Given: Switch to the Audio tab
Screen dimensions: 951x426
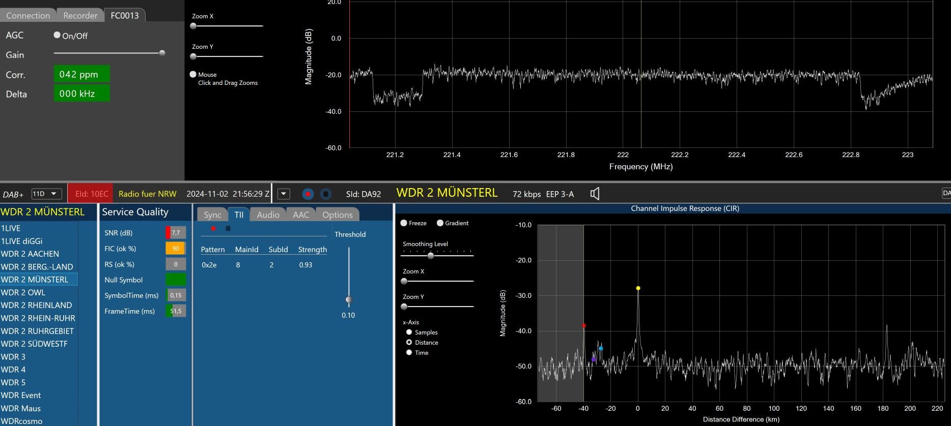Looking at the screenshot, I should [x=268, y=215].
